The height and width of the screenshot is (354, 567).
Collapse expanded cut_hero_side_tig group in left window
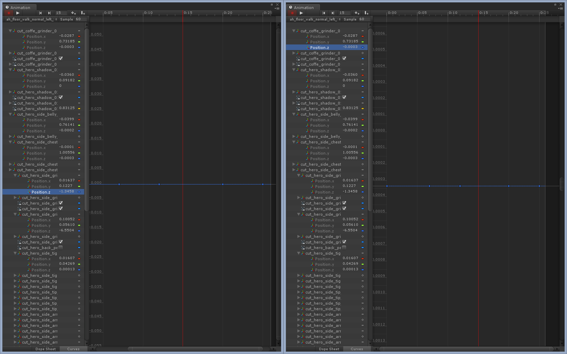(x=15, y=253)
